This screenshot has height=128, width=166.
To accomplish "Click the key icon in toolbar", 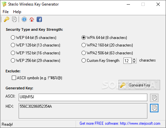I will tap(7, 19).
